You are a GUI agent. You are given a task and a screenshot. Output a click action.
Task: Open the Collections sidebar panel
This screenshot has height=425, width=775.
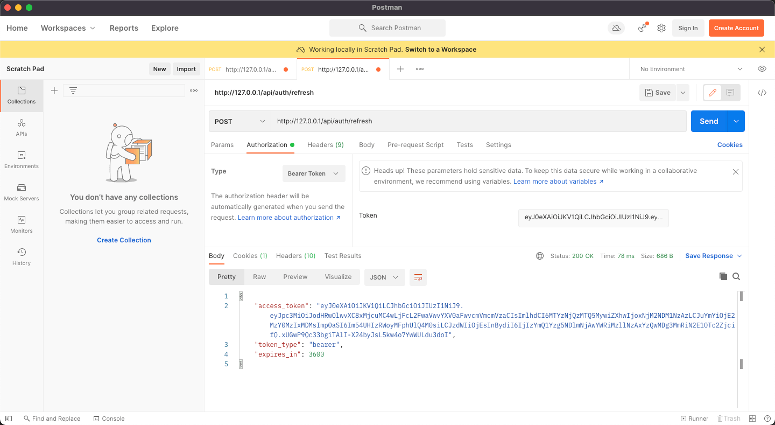point(22,95)
